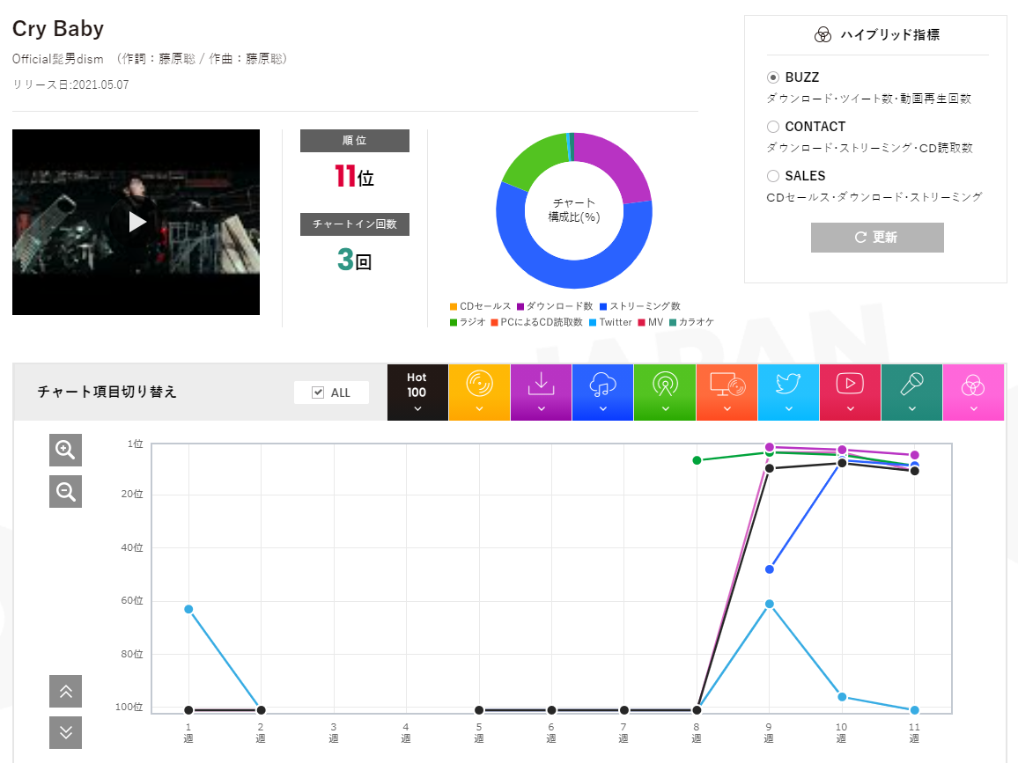Play the Cry Baby video thumbnail
This screenshot has width=1018, height=763.
pyautogui.click(x=136, y=222)
